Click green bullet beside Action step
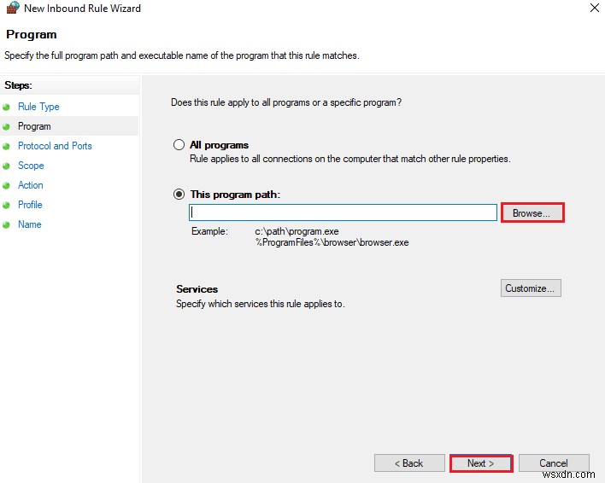This screenshot has height=483, width=605. pyautogui.click(x=7, y=185)
